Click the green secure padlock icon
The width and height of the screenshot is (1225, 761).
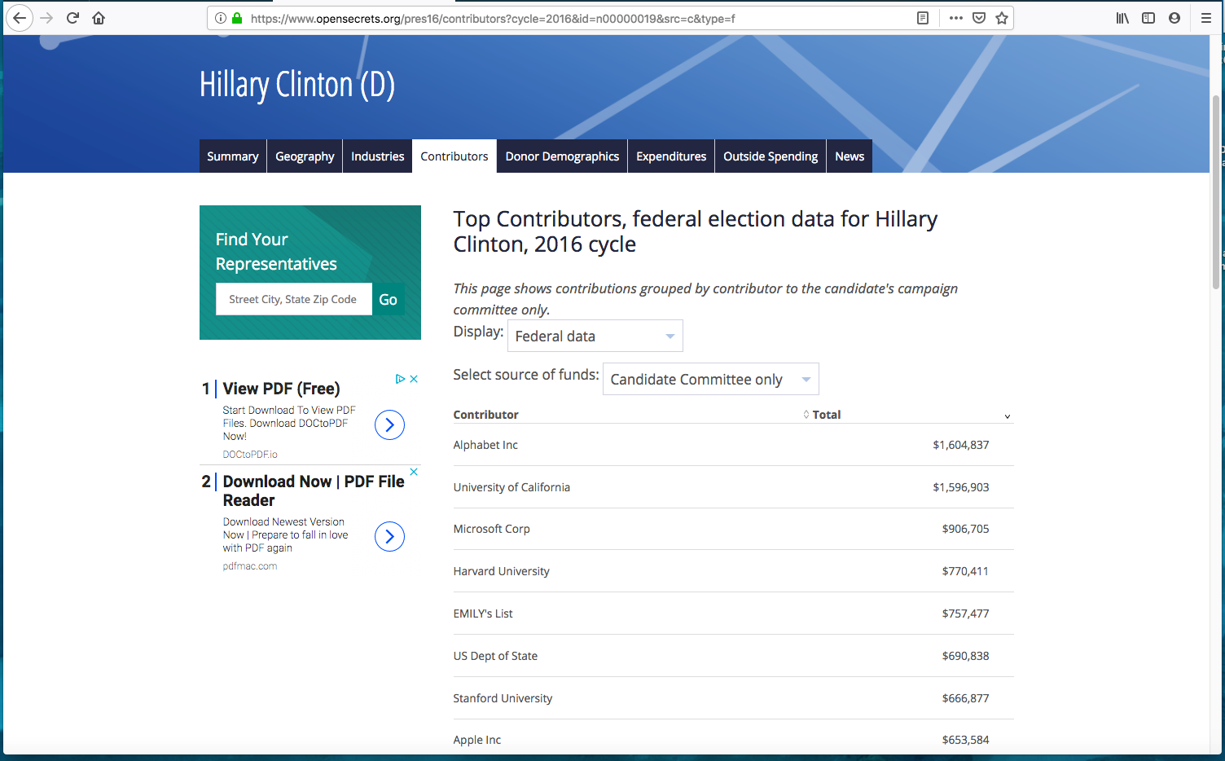237,18
